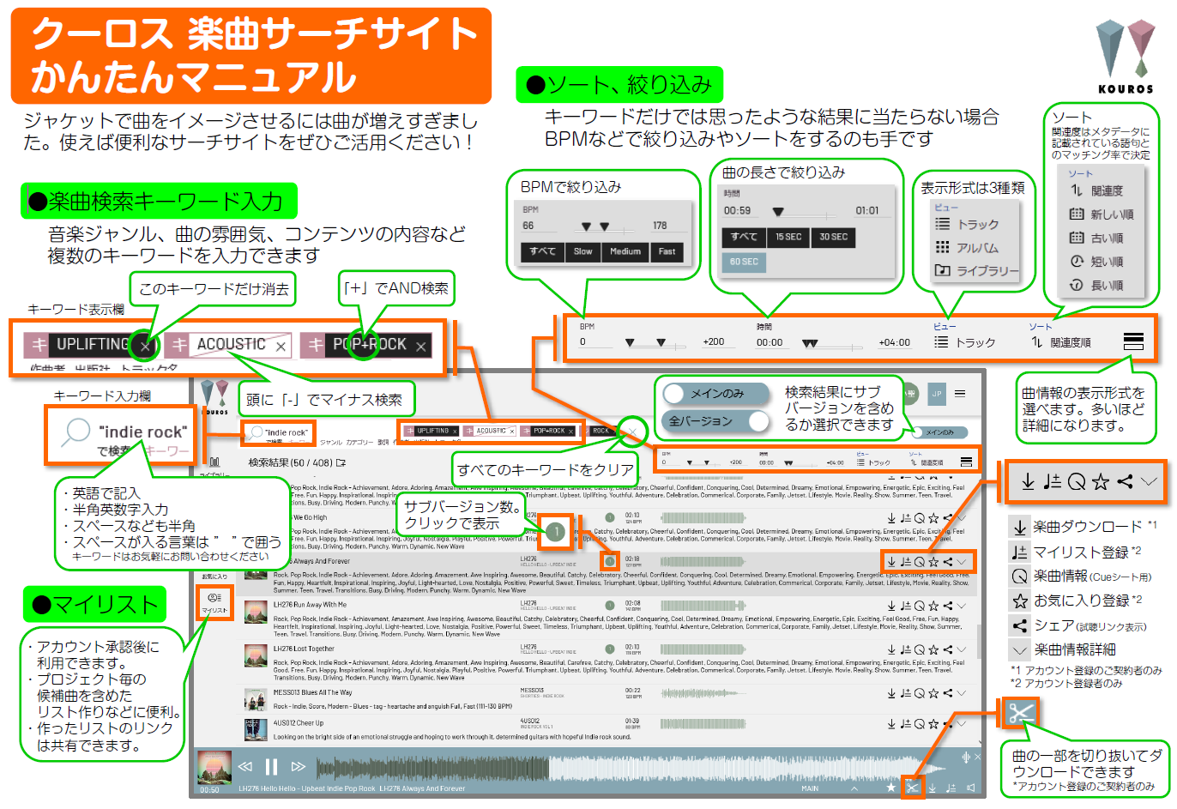
Task: Remove the POP+ROCK keyword tag via its X
Action: click(x=420, y=347)
